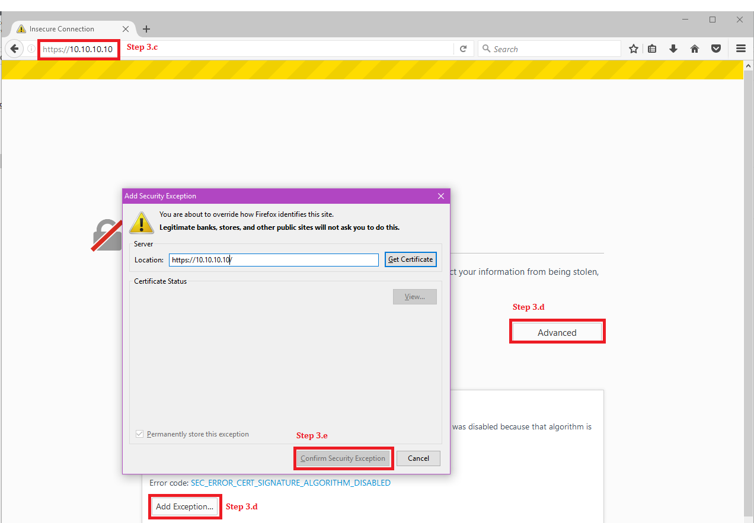The height and width of the screenshot is (523, 754).
Task: Click the Get Certificate button
Action: tap(410, 259)
